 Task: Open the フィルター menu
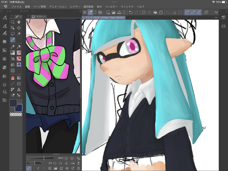pos(111,7)
